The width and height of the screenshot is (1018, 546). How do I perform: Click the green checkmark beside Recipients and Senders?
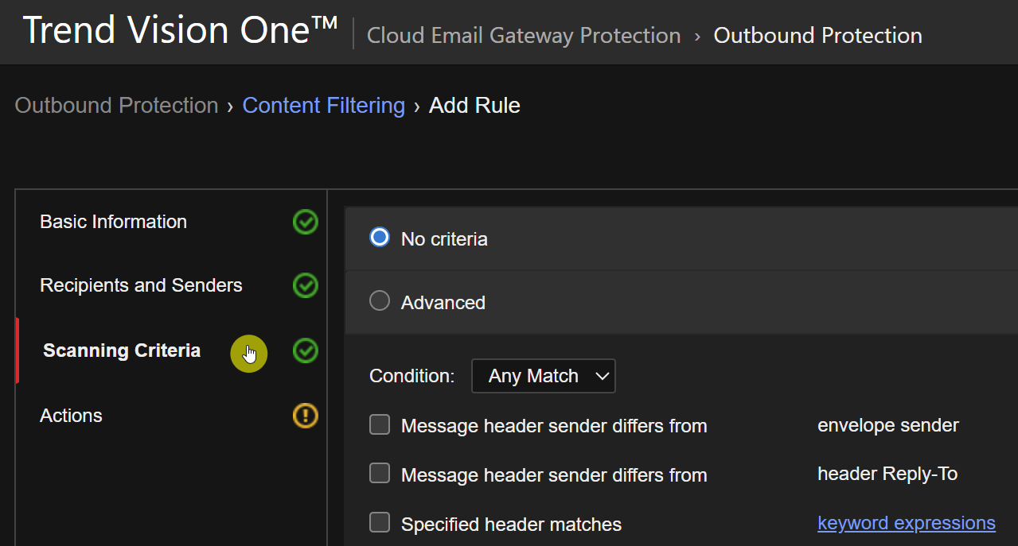(x=306, y=285)
